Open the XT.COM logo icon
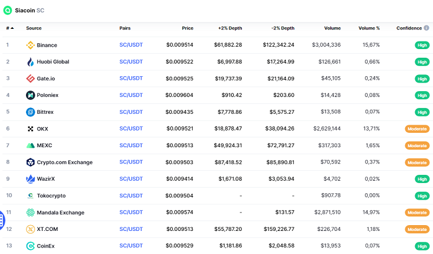 point(31,229)
